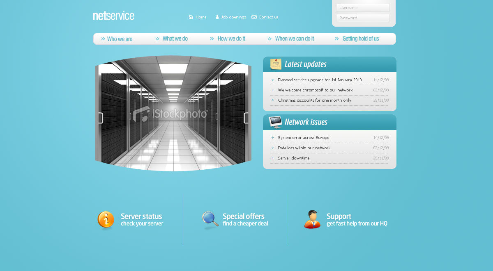Click the arrow icon beside System error across Europe

pos(272,138)
